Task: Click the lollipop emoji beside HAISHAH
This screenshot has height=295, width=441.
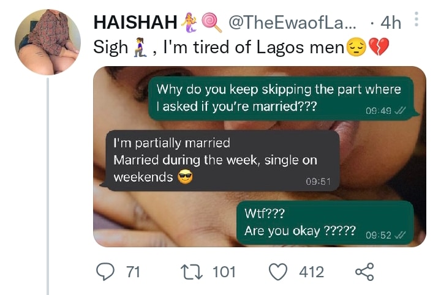Action: tap(211, 23)
